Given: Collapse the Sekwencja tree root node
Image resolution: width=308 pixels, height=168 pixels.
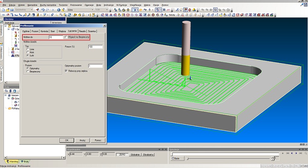Looking at the screenshot, I should tap(6, 26).
